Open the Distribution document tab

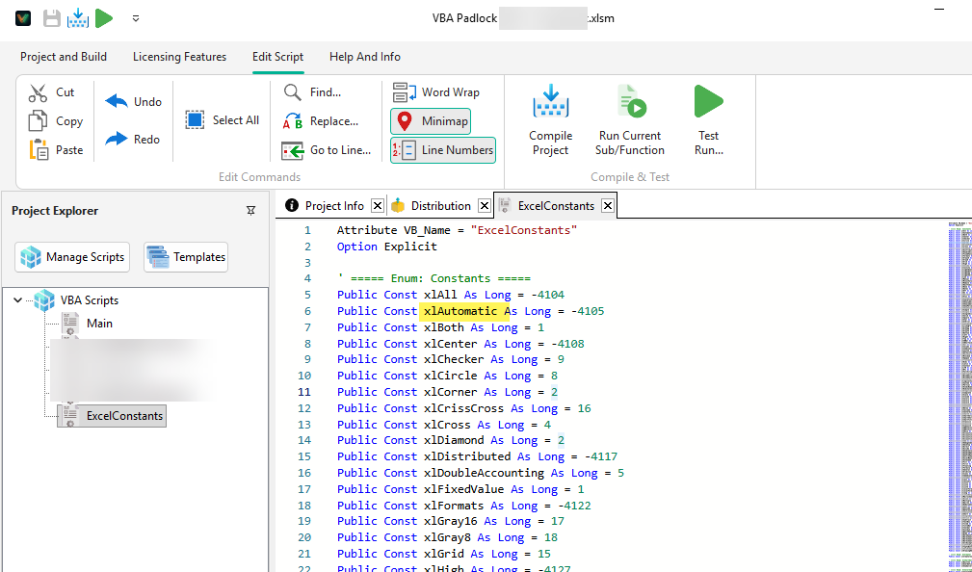[x=439, y=204]
